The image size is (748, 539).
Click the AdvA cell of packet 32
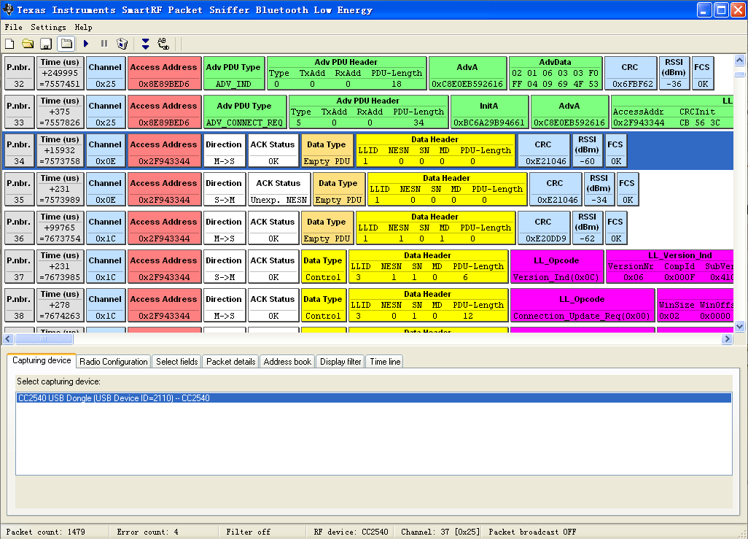[x=467, y=73]
